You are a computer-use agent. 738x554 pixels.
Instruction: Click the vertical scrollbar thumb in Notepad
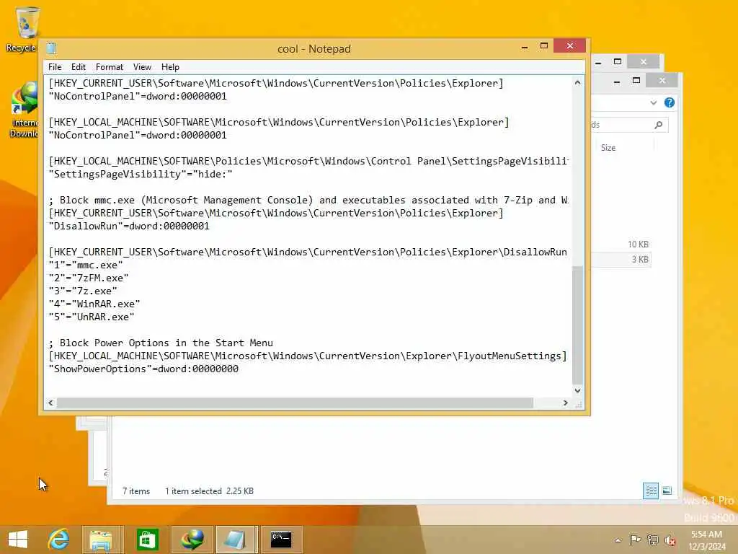coord(577,325)
